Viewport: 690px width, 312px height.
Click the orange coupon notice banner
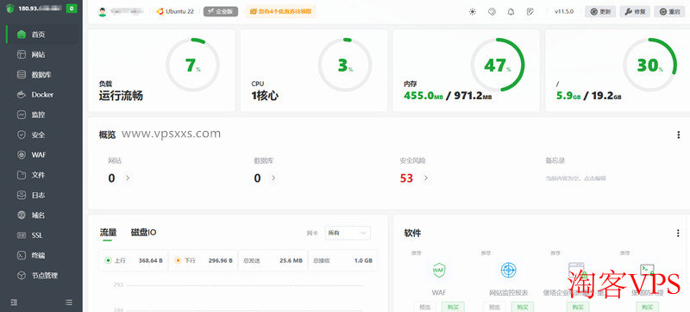281,12
